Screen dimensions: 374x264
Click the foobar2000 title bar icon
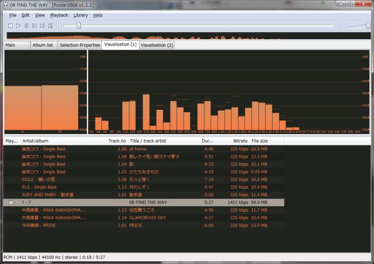[5, 5]
